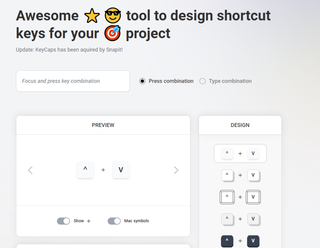Click the star emoji in the heading
This screenshot has height=248, width=320.
(x=92, y=16)
